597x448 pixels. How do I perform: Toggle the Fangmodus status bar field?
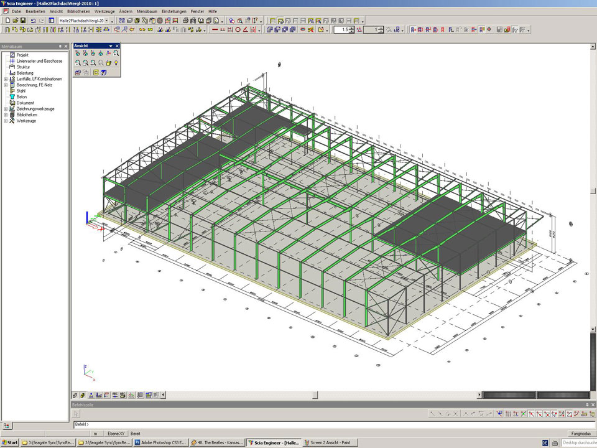[x=580, y=433]
